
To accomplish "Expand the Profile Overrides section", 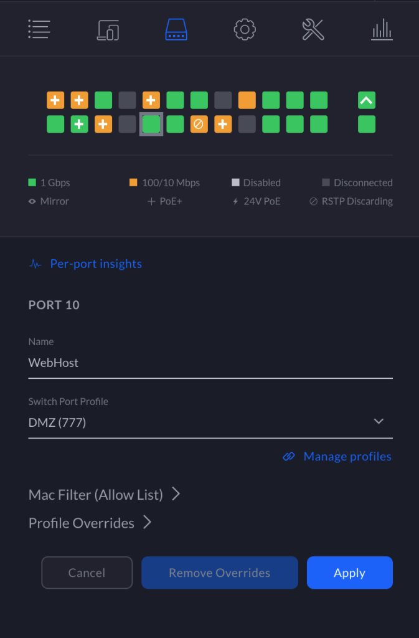I will point(90,523).
